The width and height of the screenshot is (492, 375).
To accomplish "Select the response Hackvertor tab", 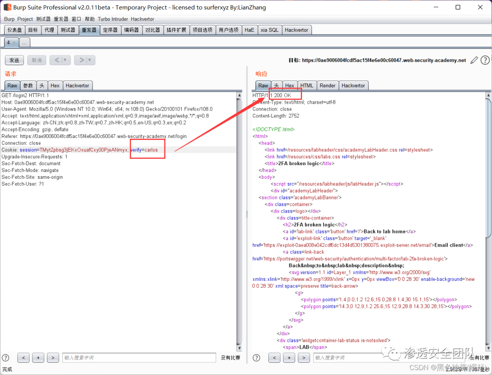I will pyautogui.click(x=354, y=86).
